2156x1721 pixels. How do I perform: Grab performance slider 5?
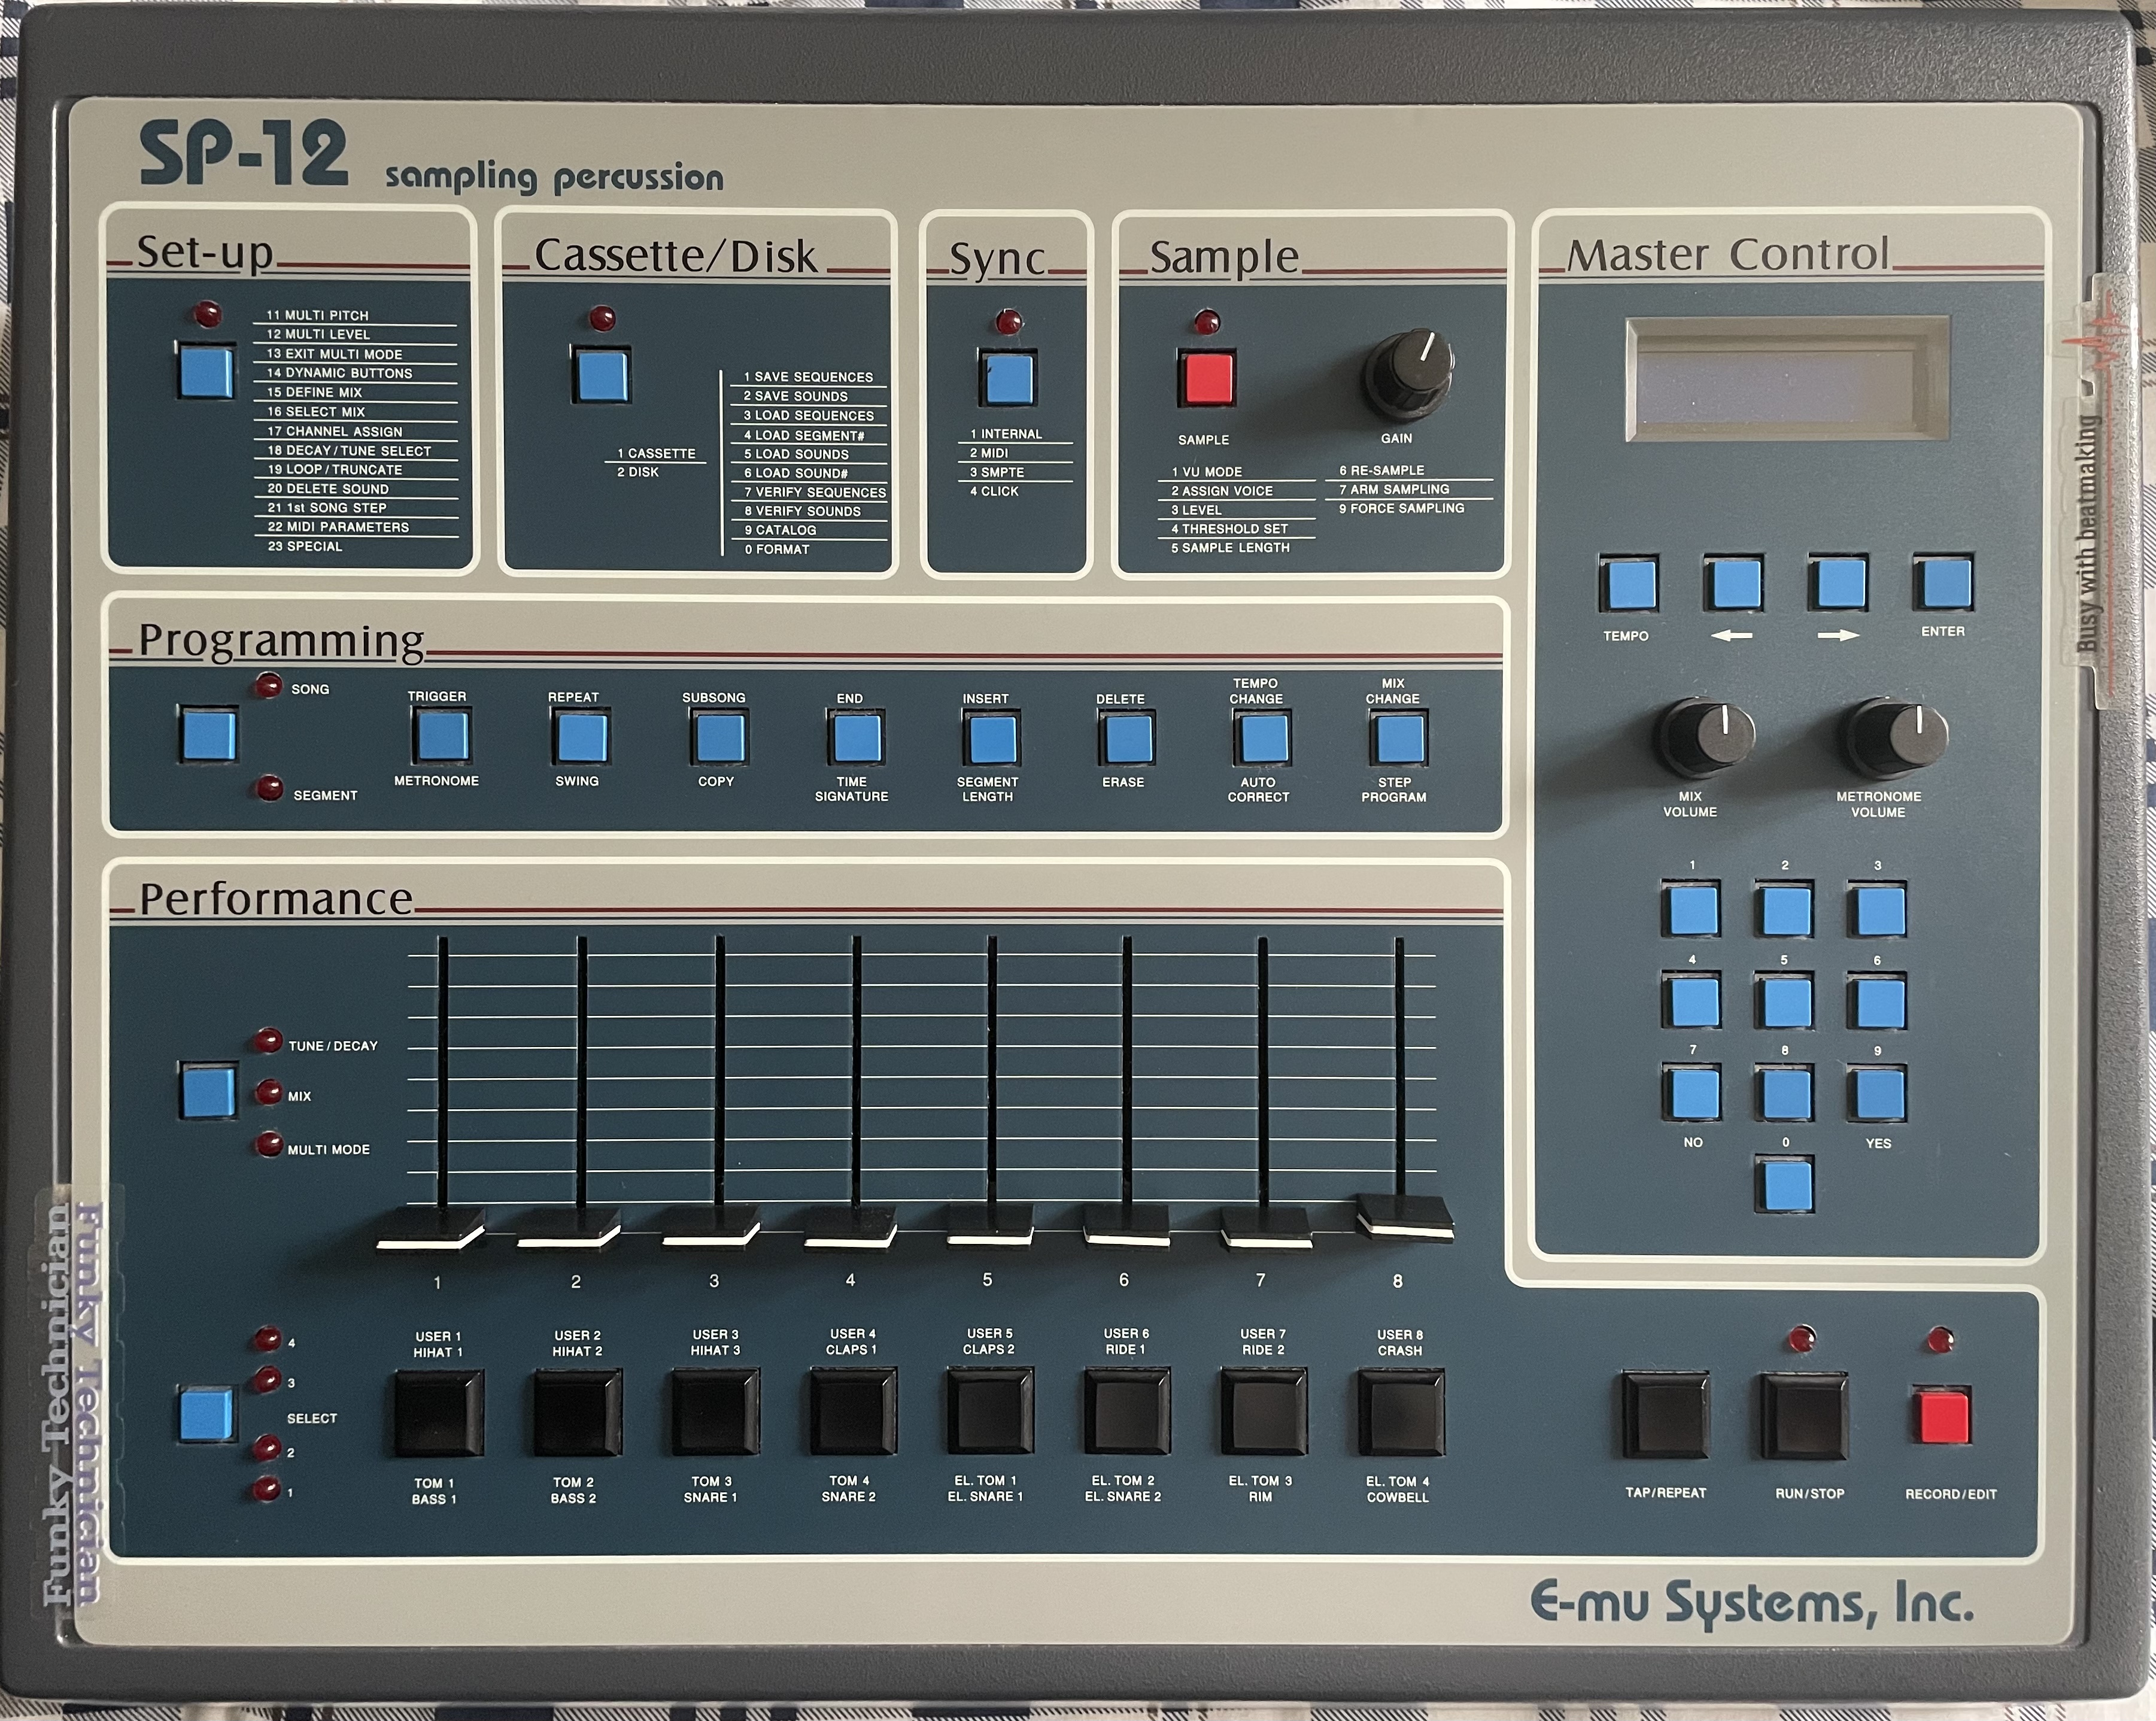tap(990, 1226)
